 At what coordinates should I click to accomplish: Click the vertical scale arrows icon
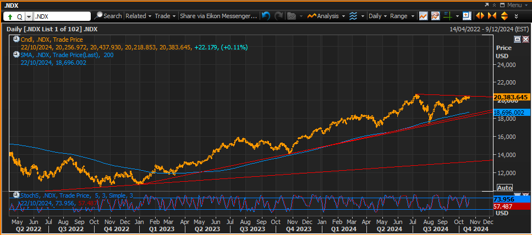pyautogui.click(x=504, y=16)
